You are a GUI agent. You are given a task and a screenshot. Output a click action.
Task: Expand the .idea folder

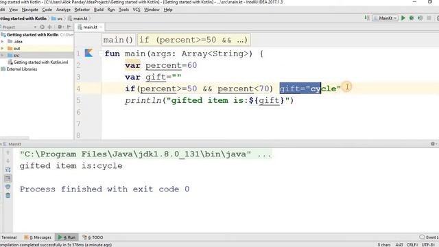click(x=3, y=41)
